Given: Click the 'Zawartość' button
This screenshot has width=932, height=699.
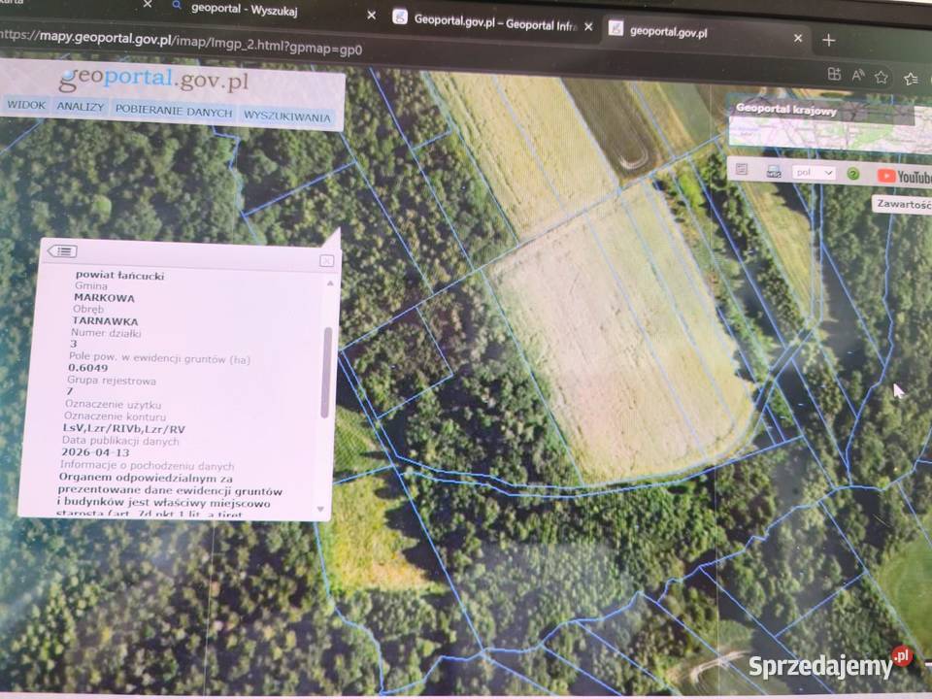Looking at the screenshot, I should 903,204.
